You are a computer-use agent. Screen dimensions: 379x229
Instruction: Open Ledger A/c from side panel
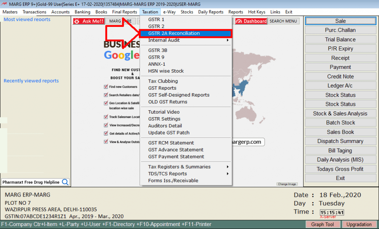click(341, 86)
